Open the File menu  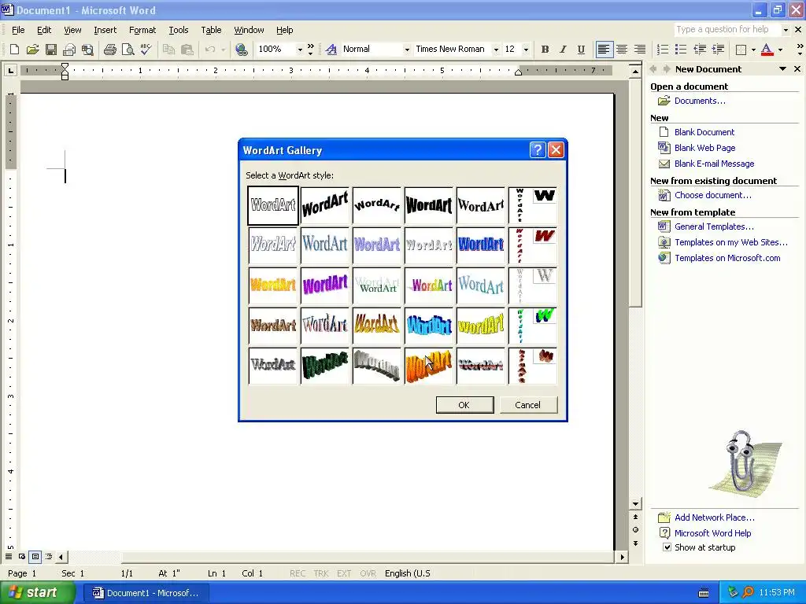[18, 30]
